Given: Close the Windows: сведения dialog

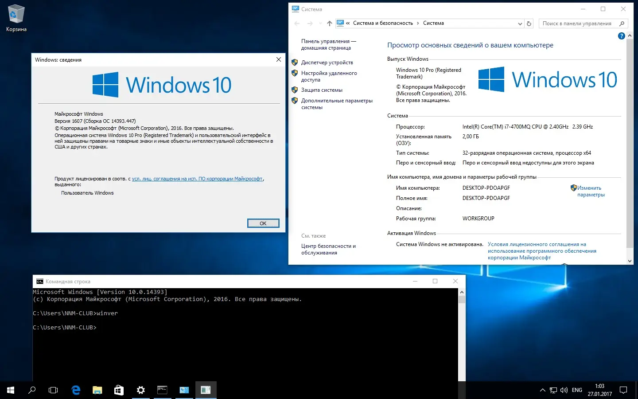Looking at the screenshot, I should pos(279,59).
